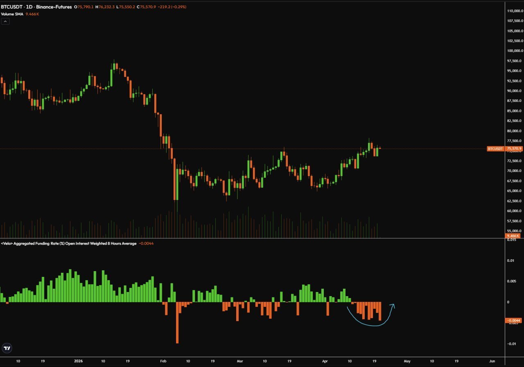Viewport: 524px width, 367px height.
Task: Click the Feb label on time axis
Action: [163, 361]
